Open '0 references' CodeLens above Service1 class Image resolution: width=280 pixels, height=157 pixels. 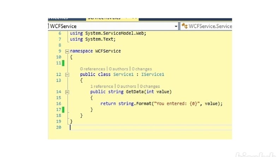coord(93,69)
